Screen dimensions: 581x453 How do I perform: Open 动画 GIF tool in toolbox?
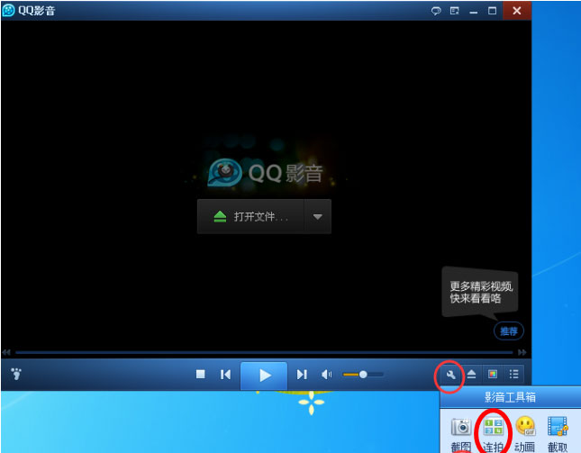(x=525, y=430)
